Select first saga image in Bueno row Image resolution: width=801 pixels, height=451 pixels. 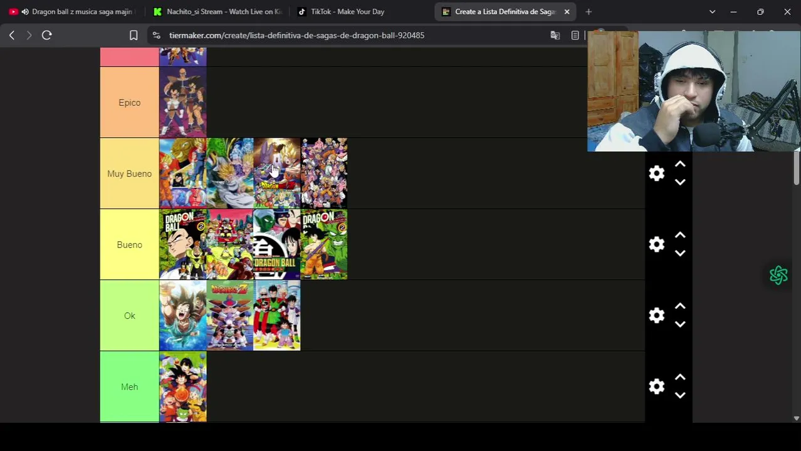pos(183,244)
